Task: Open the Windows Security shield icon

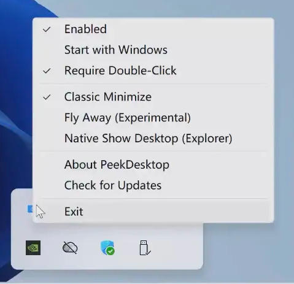Action: (107, 248)
